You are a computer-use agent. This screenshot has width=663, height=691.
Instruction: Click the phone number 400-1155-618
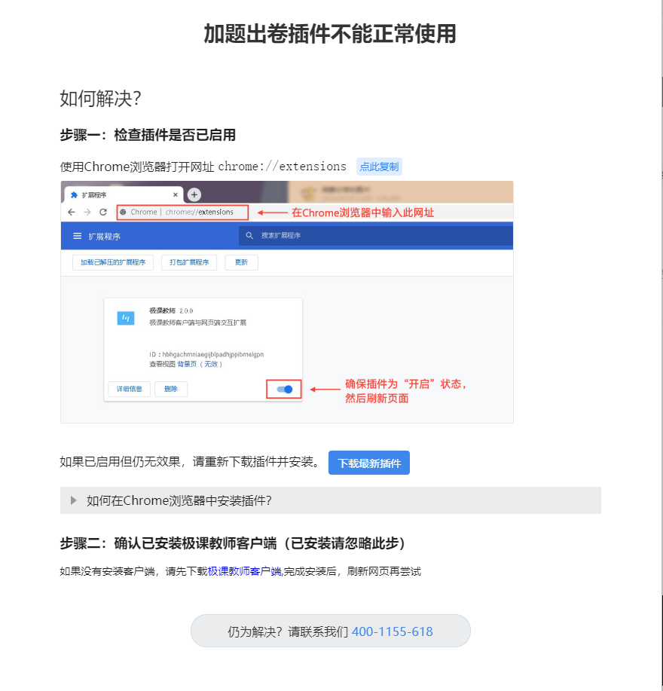coord(392,631)
